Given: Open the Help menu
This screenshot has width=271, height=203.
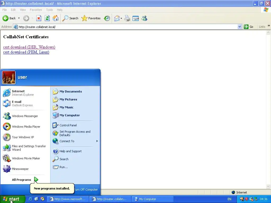Looking at the screenshot, I should [x=60, y=10].
